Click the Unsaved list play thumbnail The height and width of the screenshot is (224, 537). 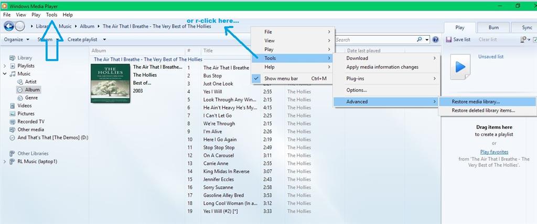click(x=460, y=67)
